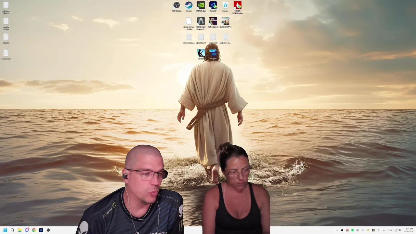
Task: Show hidden system tray icons
Action: coord(337,230)
